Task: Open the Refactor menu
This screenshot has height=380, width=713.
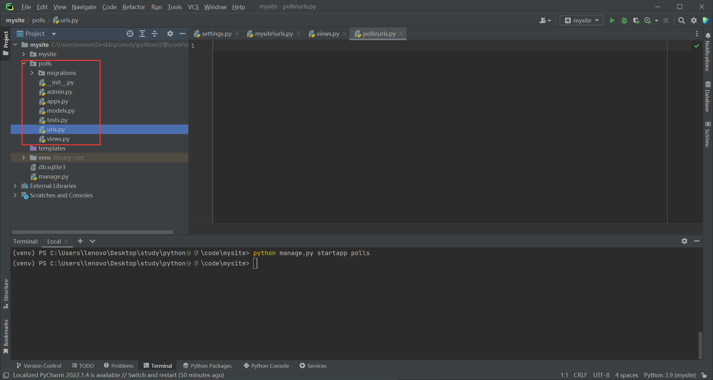Action: click(x=134, y=7)
